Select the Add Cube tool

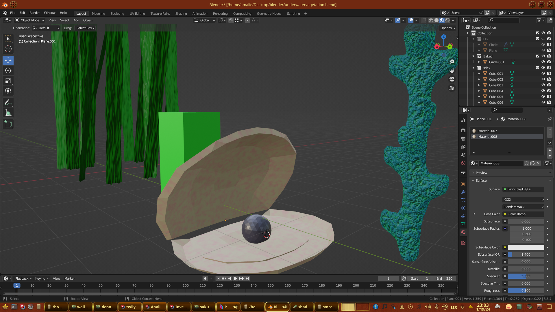tap(8, 124)
